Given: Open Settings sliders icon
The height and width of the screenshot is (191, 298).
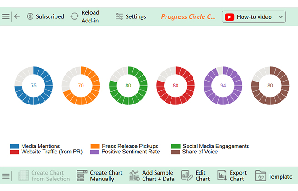Looking at the screenshot, I should [119, 16].
